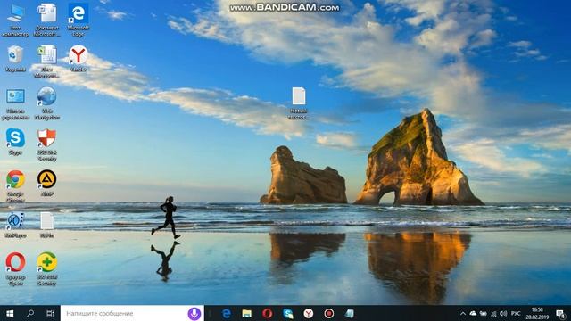Open the 360 Total Security shortcut

[x=47, y=269]
